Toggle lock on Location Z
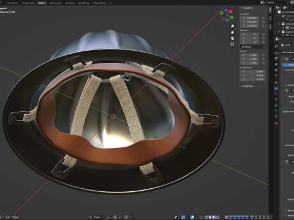Screen dimensions: 294x220 (x=263, y=26)
